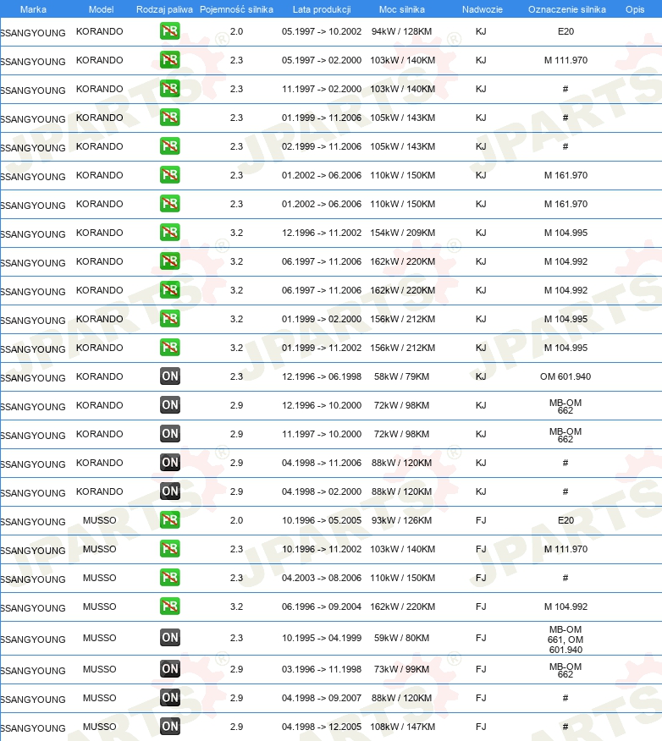Click the Opis column header
Viewport: 662px width, 741px height.
tap(635, 9)
